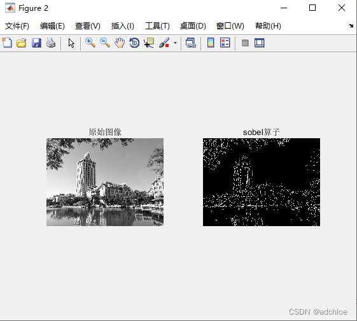
Task: Print the figure using the printer icon
Action: pyautogui.click(x=51, y=43)
